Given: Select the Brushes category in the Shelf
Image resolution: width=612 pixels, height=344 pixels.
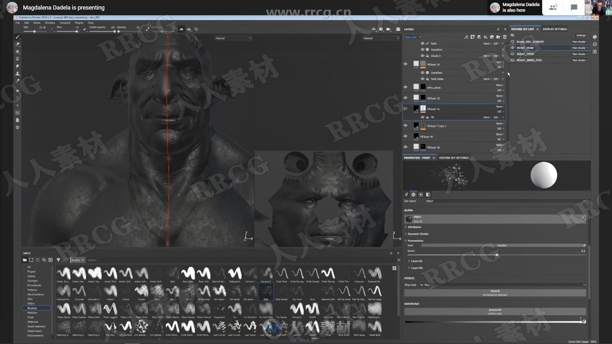Looking at the screenshot, I should click(33, 308).
